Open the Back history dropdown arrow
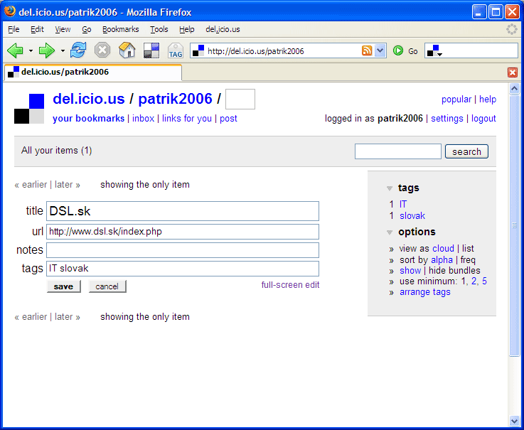The height and width of the screenshot is (430, 524). [x=31, y=50]
